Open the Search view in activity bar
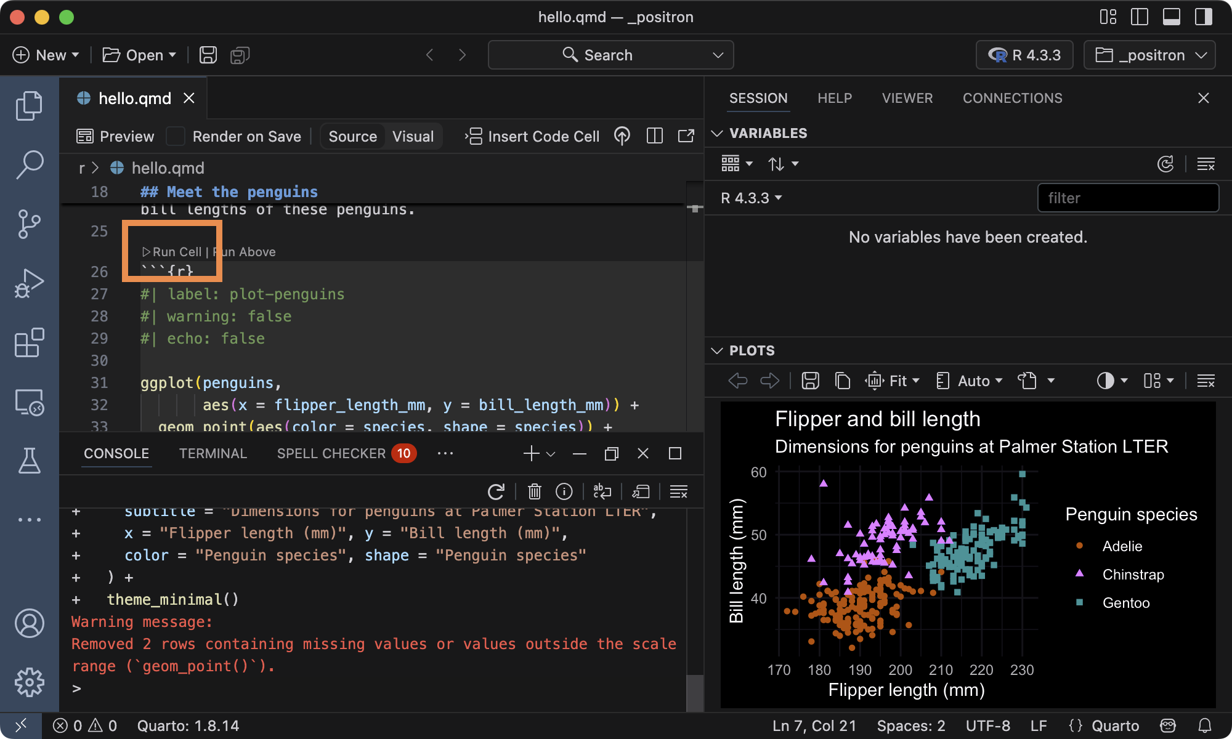Screen dimensions: 1232x739 29,165
